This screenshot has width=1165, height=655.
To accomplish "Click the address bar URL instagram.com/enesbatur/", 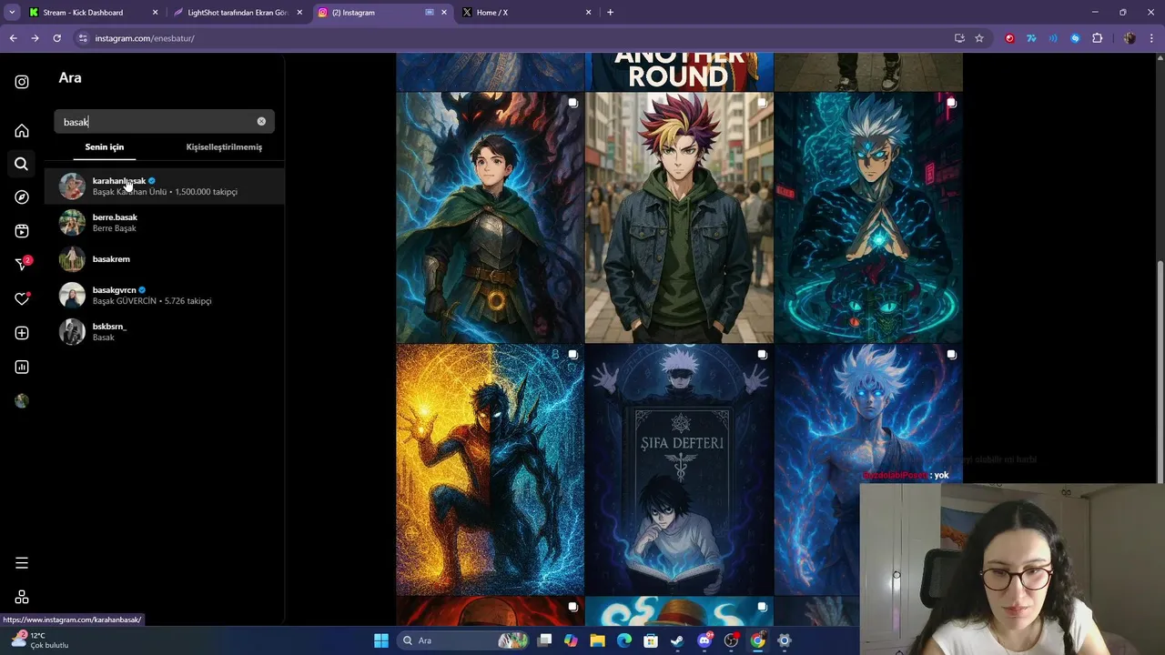I will (145, 38).
